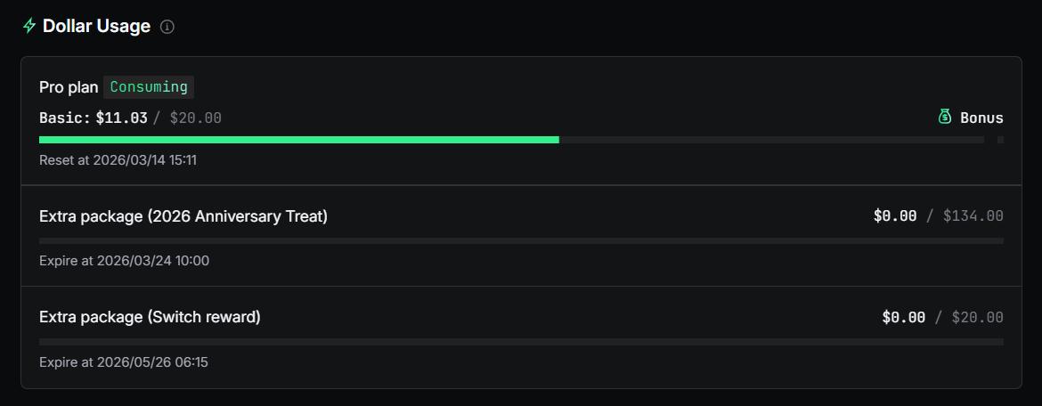This screenshot has height=406, width=1042.
Task: Click the Dollar Usage heading
Action: tap(96, 27)
